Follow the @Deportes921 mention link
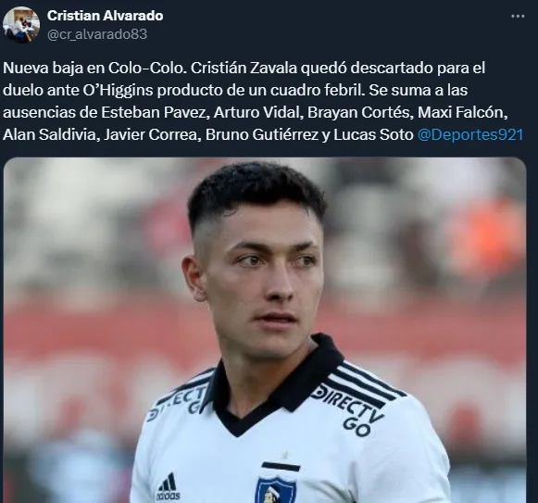The image size is (538, 503). pyautogui.click(x=470, y=134)
